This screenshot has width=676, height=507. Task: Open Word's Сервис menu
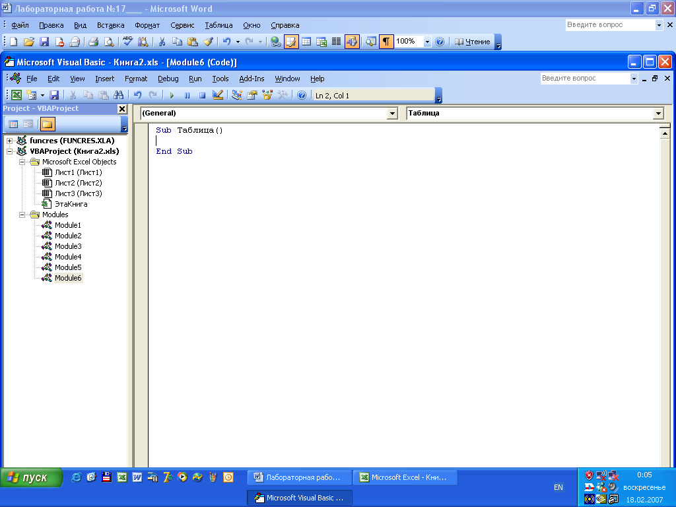(x=182, y=25)
